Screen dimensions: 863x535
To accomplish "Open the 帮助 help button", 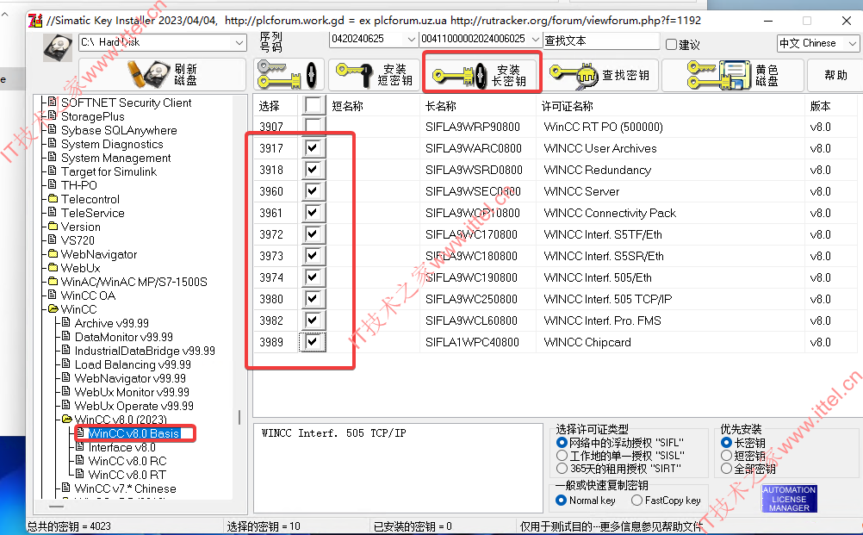I will click(x=835, y=74).
